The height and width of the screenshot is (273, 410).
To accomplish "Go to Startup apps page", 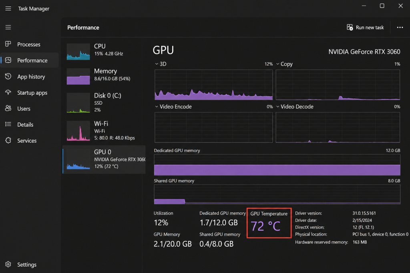I will (29, 93).
